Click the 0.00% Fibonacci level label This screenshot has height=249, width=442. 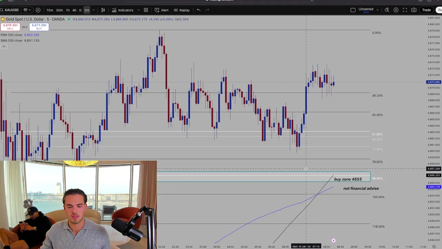pyautogui.click(x=376, y=33)
